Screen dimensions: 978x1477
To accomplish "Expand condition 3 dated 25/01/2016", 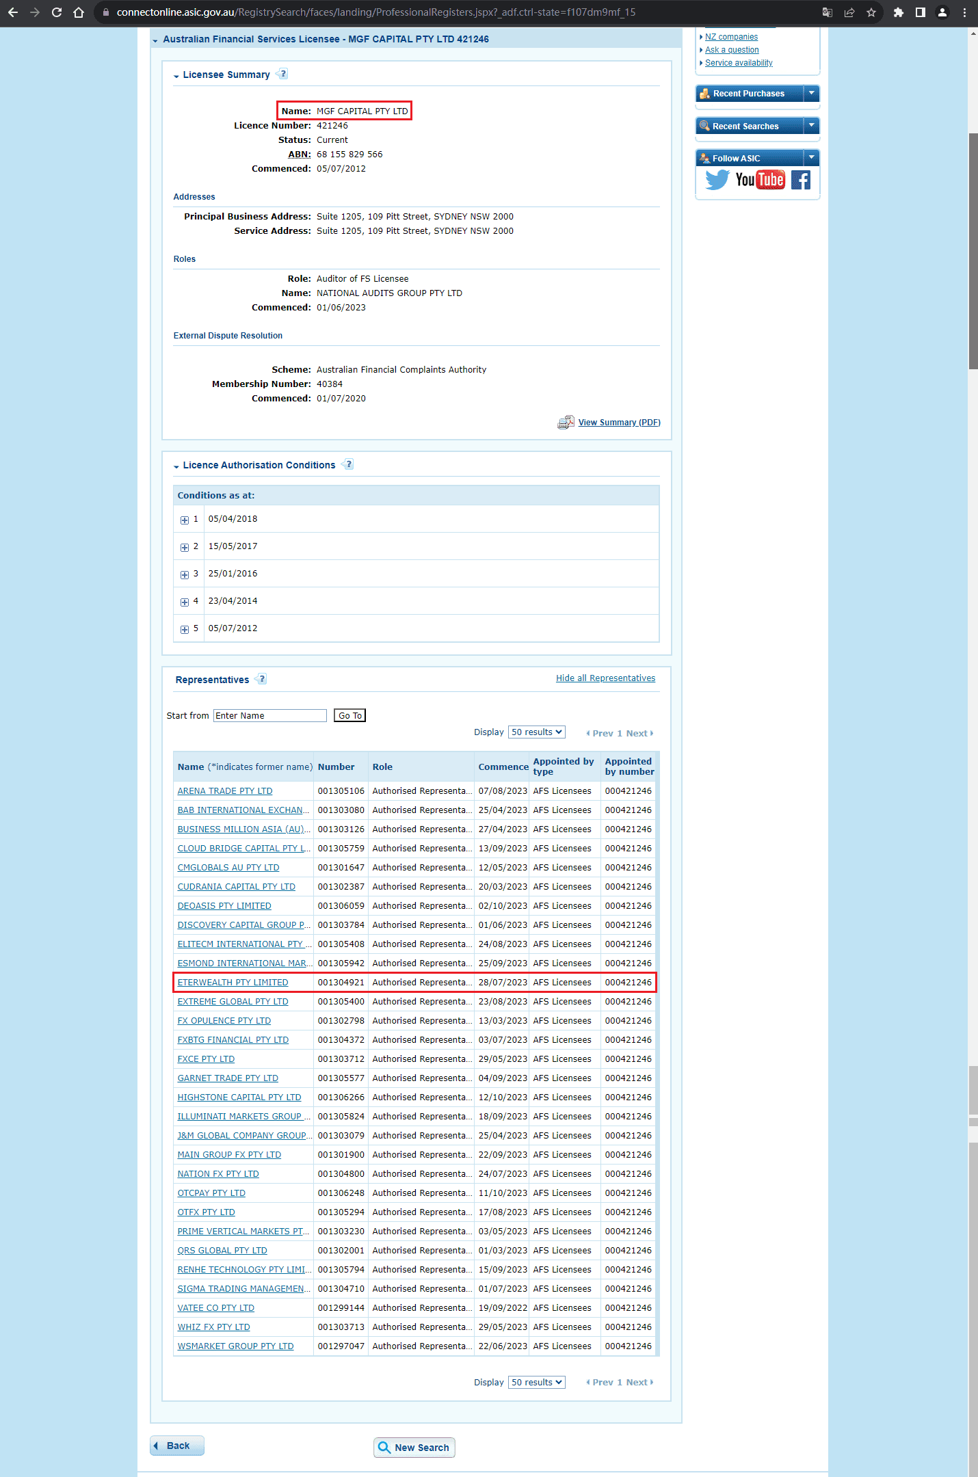I will tap(185, 574).
